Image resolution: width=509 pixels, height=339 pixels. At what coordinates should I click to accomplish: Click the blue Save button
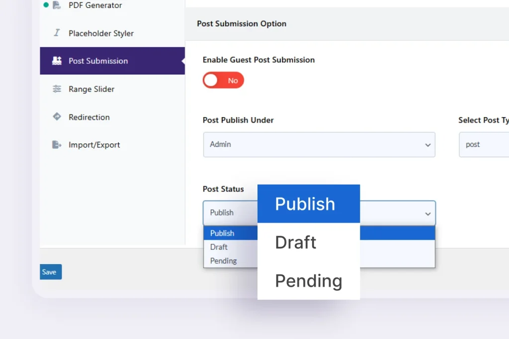pos(51,272)
